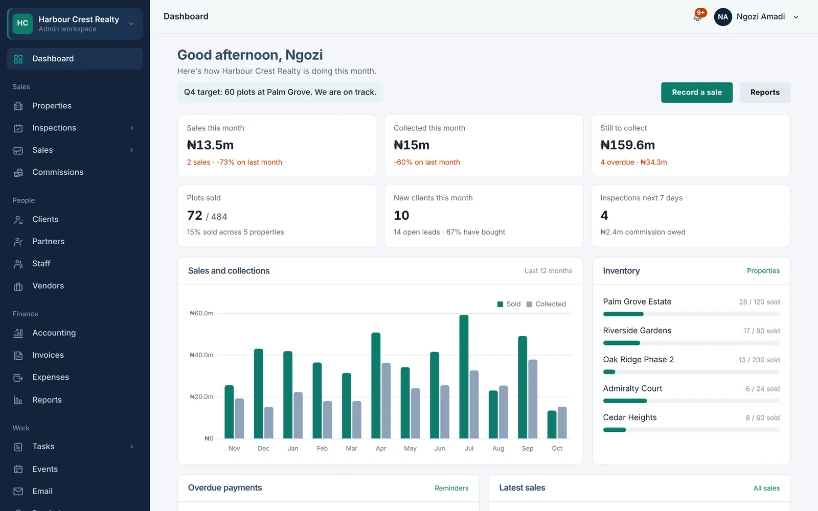Click the Sales this month card

(277, 146)
